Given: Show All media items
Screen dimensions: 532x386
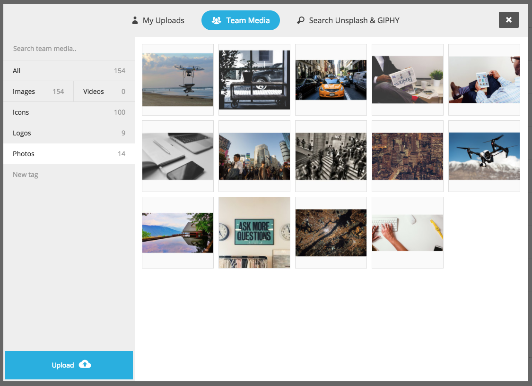Looking at the screenshot, I should [69, 71].
